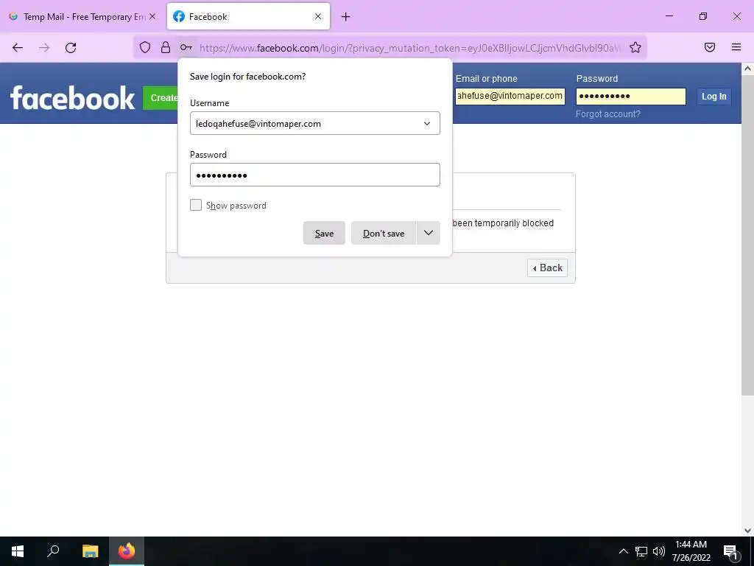Save the facebook.com login

[324, 233]
